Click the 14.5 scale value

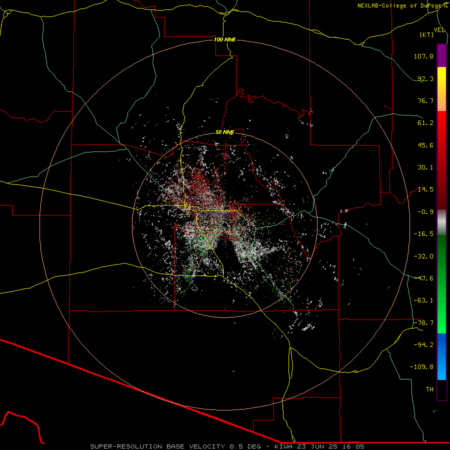[x=425, y=189]
